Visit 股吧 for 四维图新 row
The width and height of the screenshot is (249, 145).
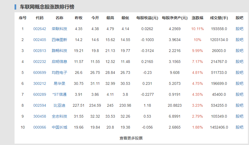click(x=239, y=40)
